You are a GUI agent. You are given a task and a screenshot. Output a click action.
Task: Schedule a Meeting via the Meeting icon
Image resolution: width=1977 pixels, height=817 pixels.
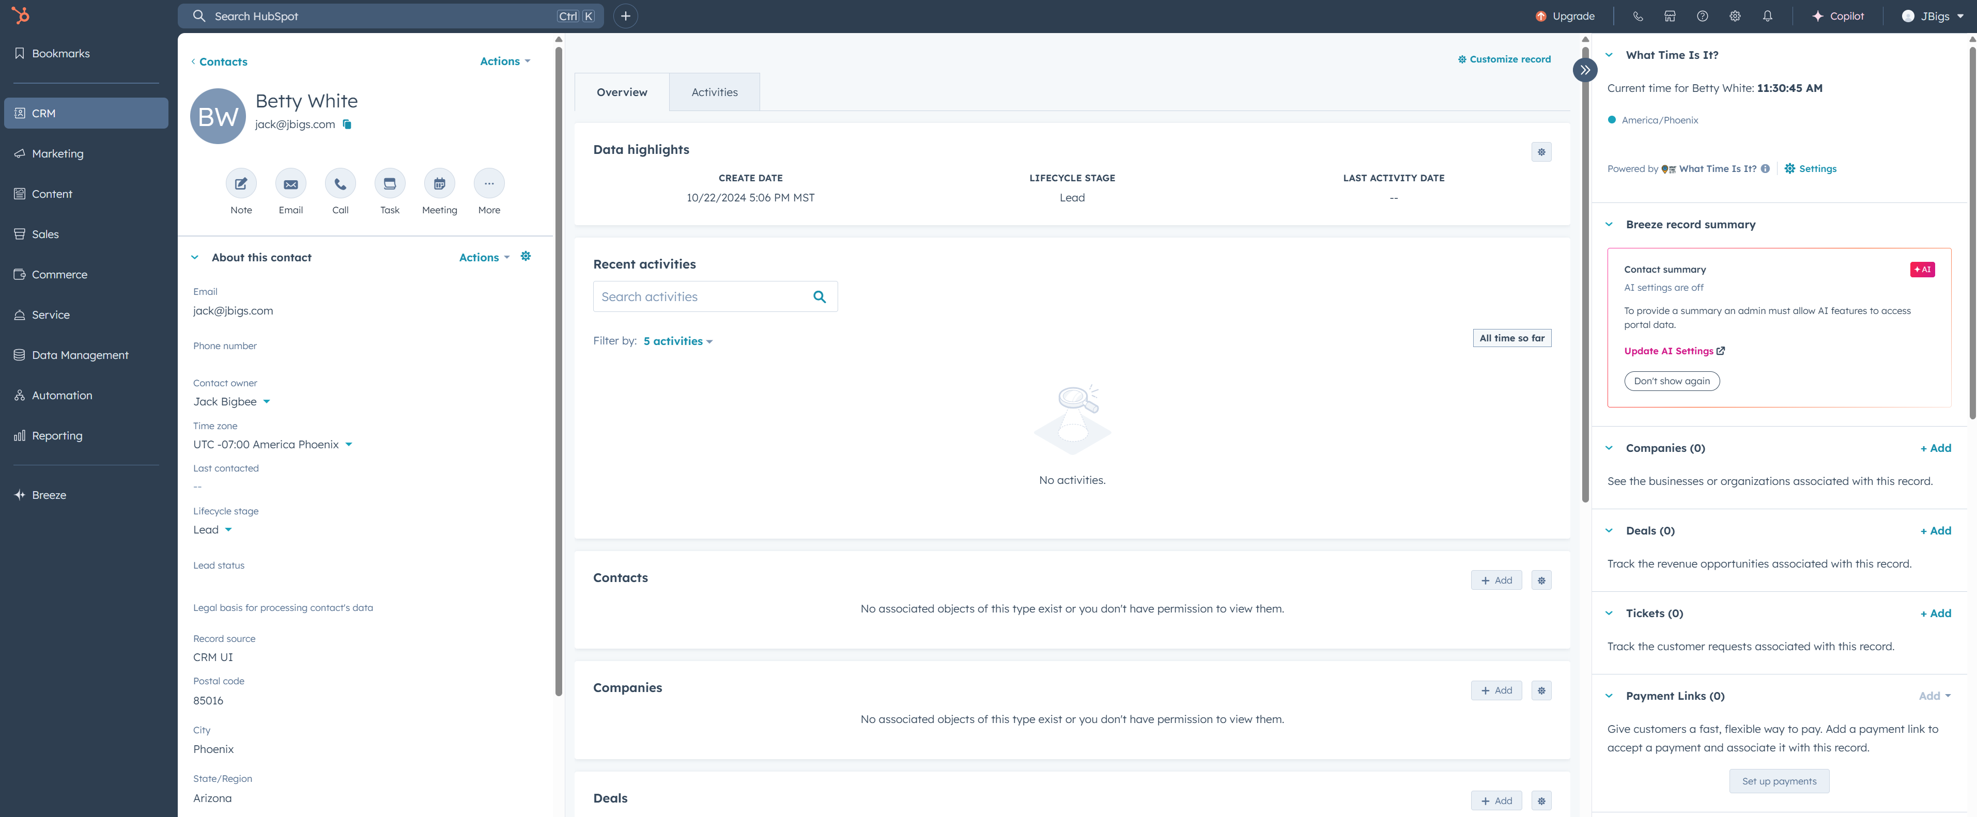(x=439, y=184)
